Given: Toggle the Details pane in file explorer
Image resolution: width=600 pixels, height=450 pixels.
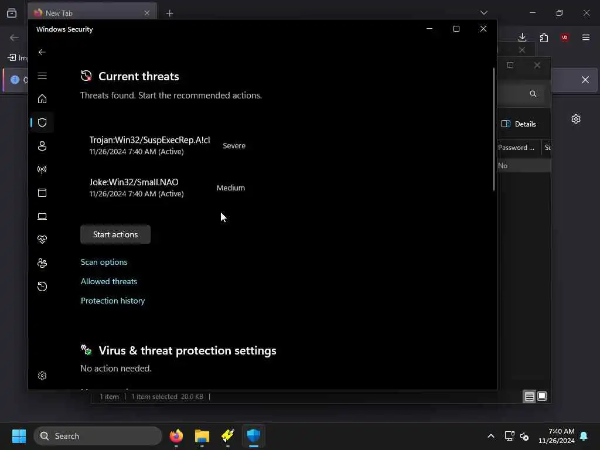Looking at the screenshot, I should click(519, 124).
